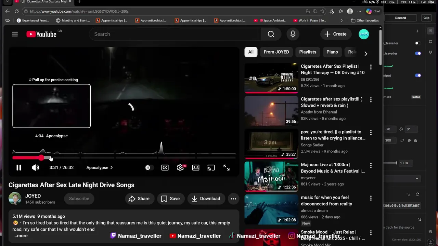Open the tab search chevron at the browser's top left
438x246 pixels.
click(x=7, y=2)
